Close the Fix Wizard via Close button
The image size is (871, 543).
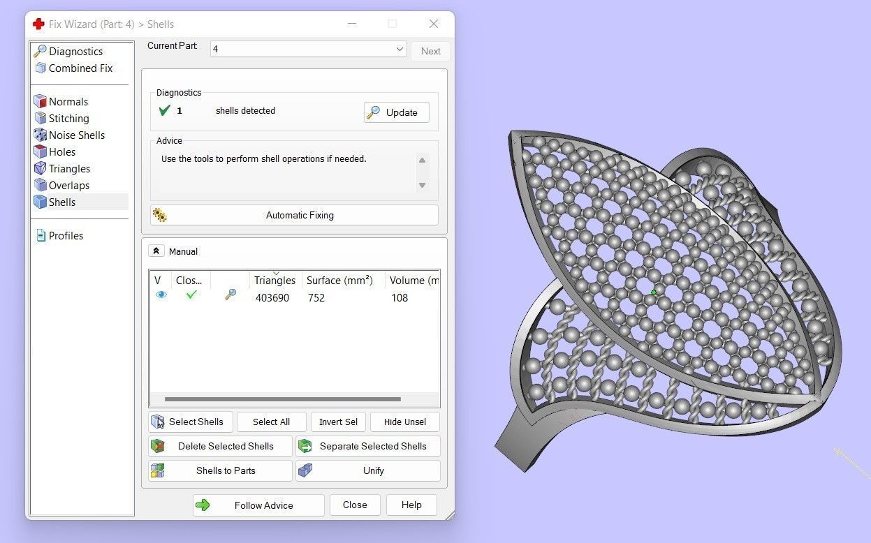[x=355, y=505]
